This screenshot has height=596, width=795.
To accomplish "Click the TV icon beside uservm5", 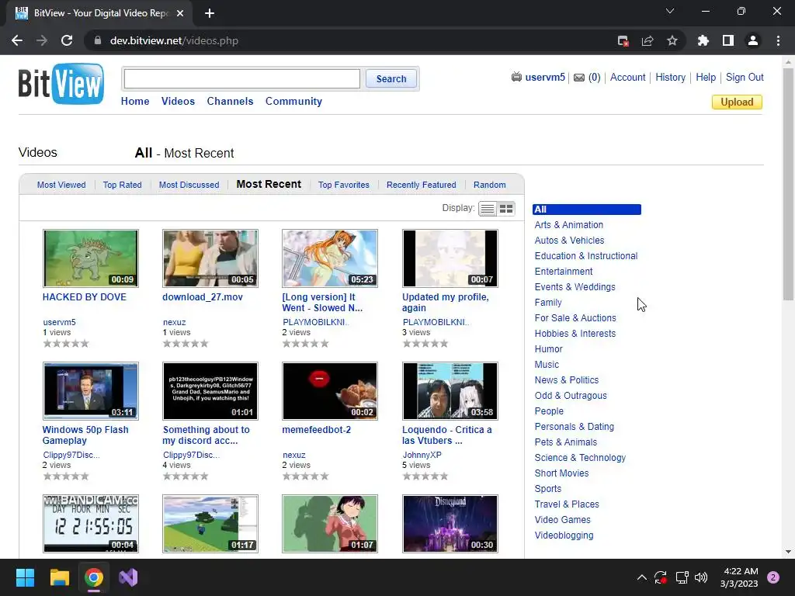I will pos(516,77).
